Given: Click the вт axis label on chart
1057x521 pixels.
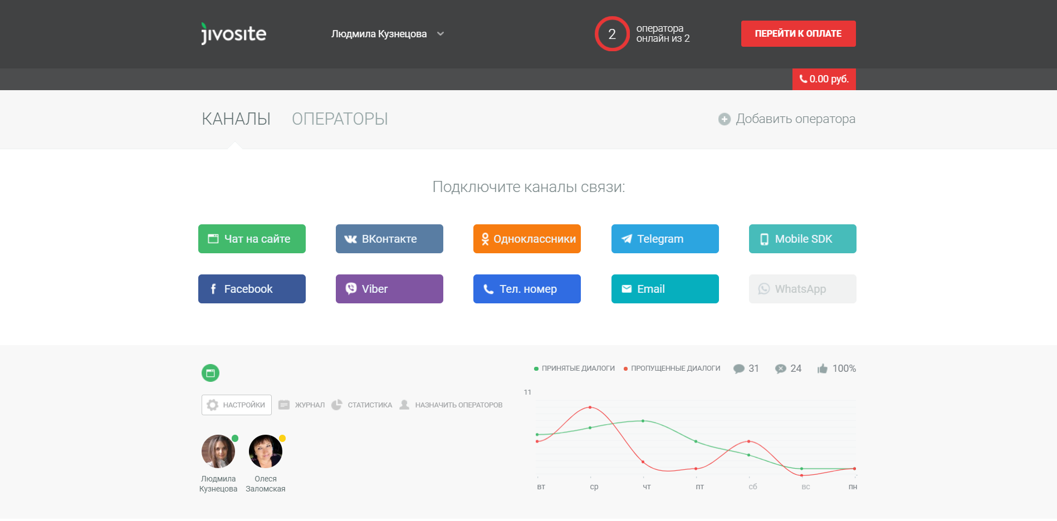Looking at the screenshot, I should coord(541,486).
